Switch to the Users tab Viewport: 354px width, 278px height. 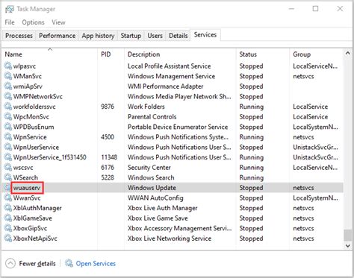tap(155, 36)
